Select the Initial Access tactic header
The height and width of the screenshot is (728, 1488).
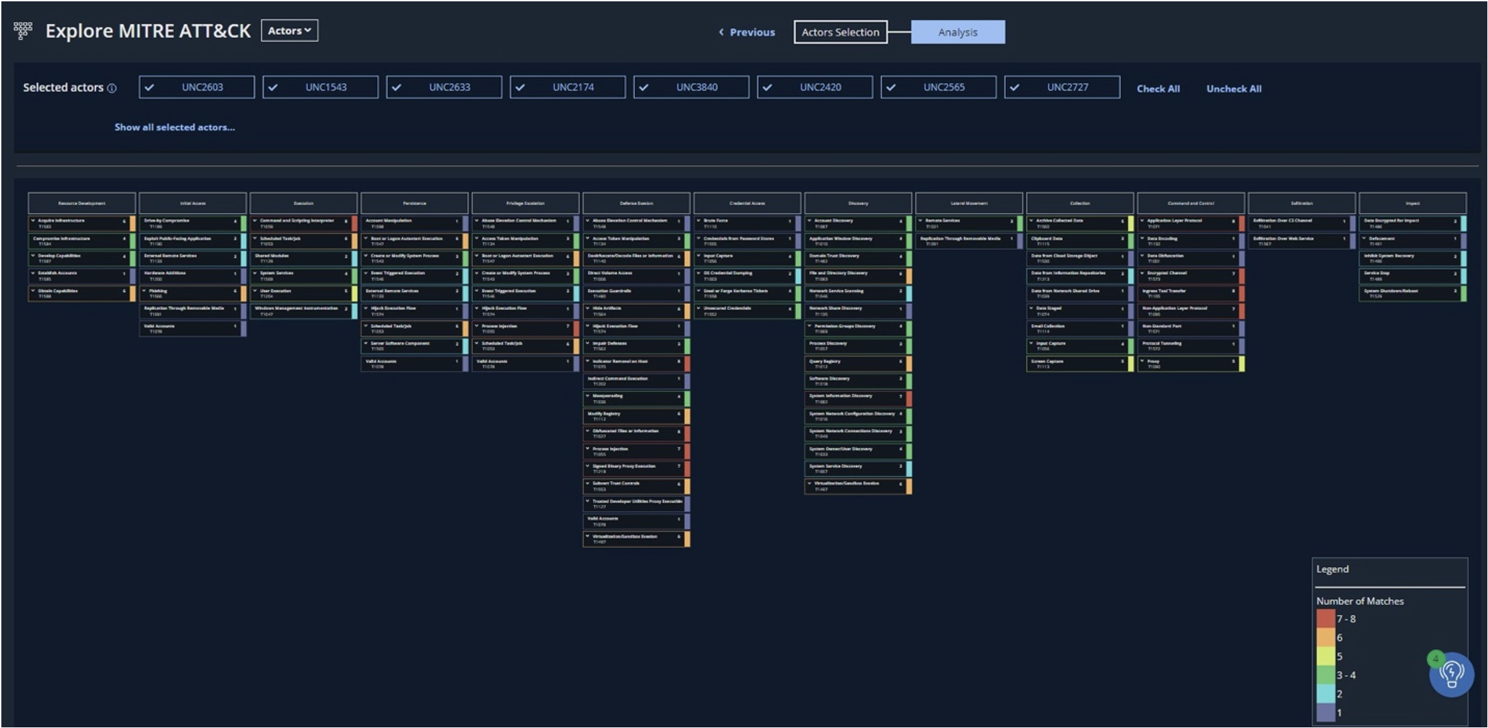tap(193, 203)
